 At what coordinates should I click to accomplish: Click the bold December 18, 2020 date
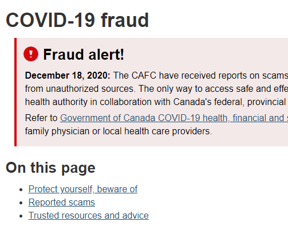pos(68,75)
